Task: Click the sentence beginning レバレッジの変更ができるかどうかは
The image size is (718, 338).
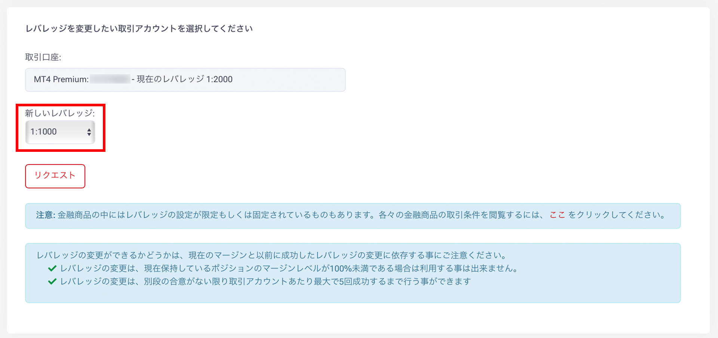Action: 271,255
